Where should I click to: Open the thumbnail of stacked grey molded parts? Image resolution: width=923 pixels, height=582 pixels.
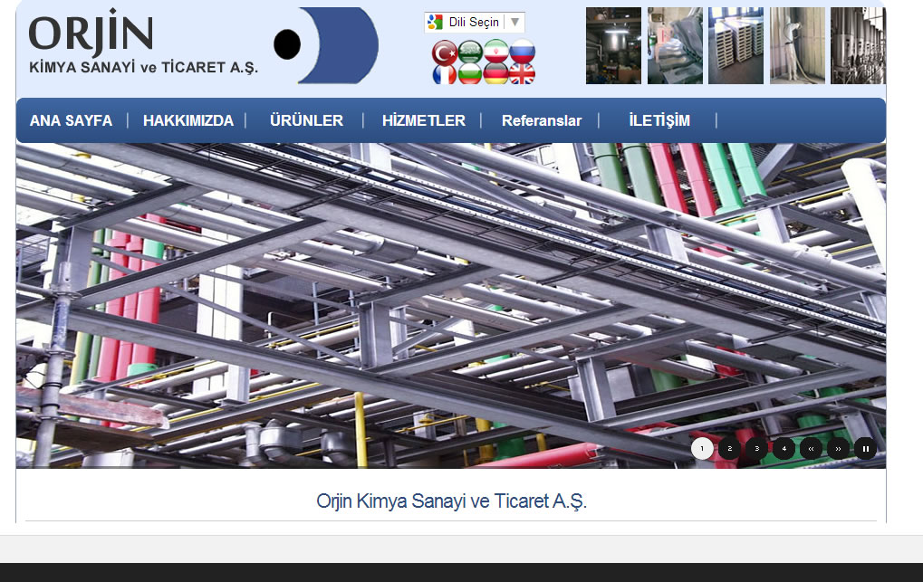click(675, 45)
